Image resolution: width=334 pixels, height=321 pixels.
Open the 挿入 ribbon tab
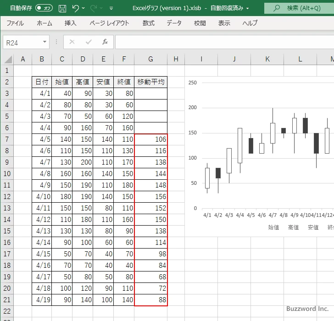[71, 23]
